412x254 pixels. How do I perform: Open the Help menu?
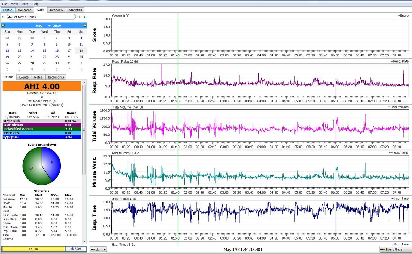35,4
